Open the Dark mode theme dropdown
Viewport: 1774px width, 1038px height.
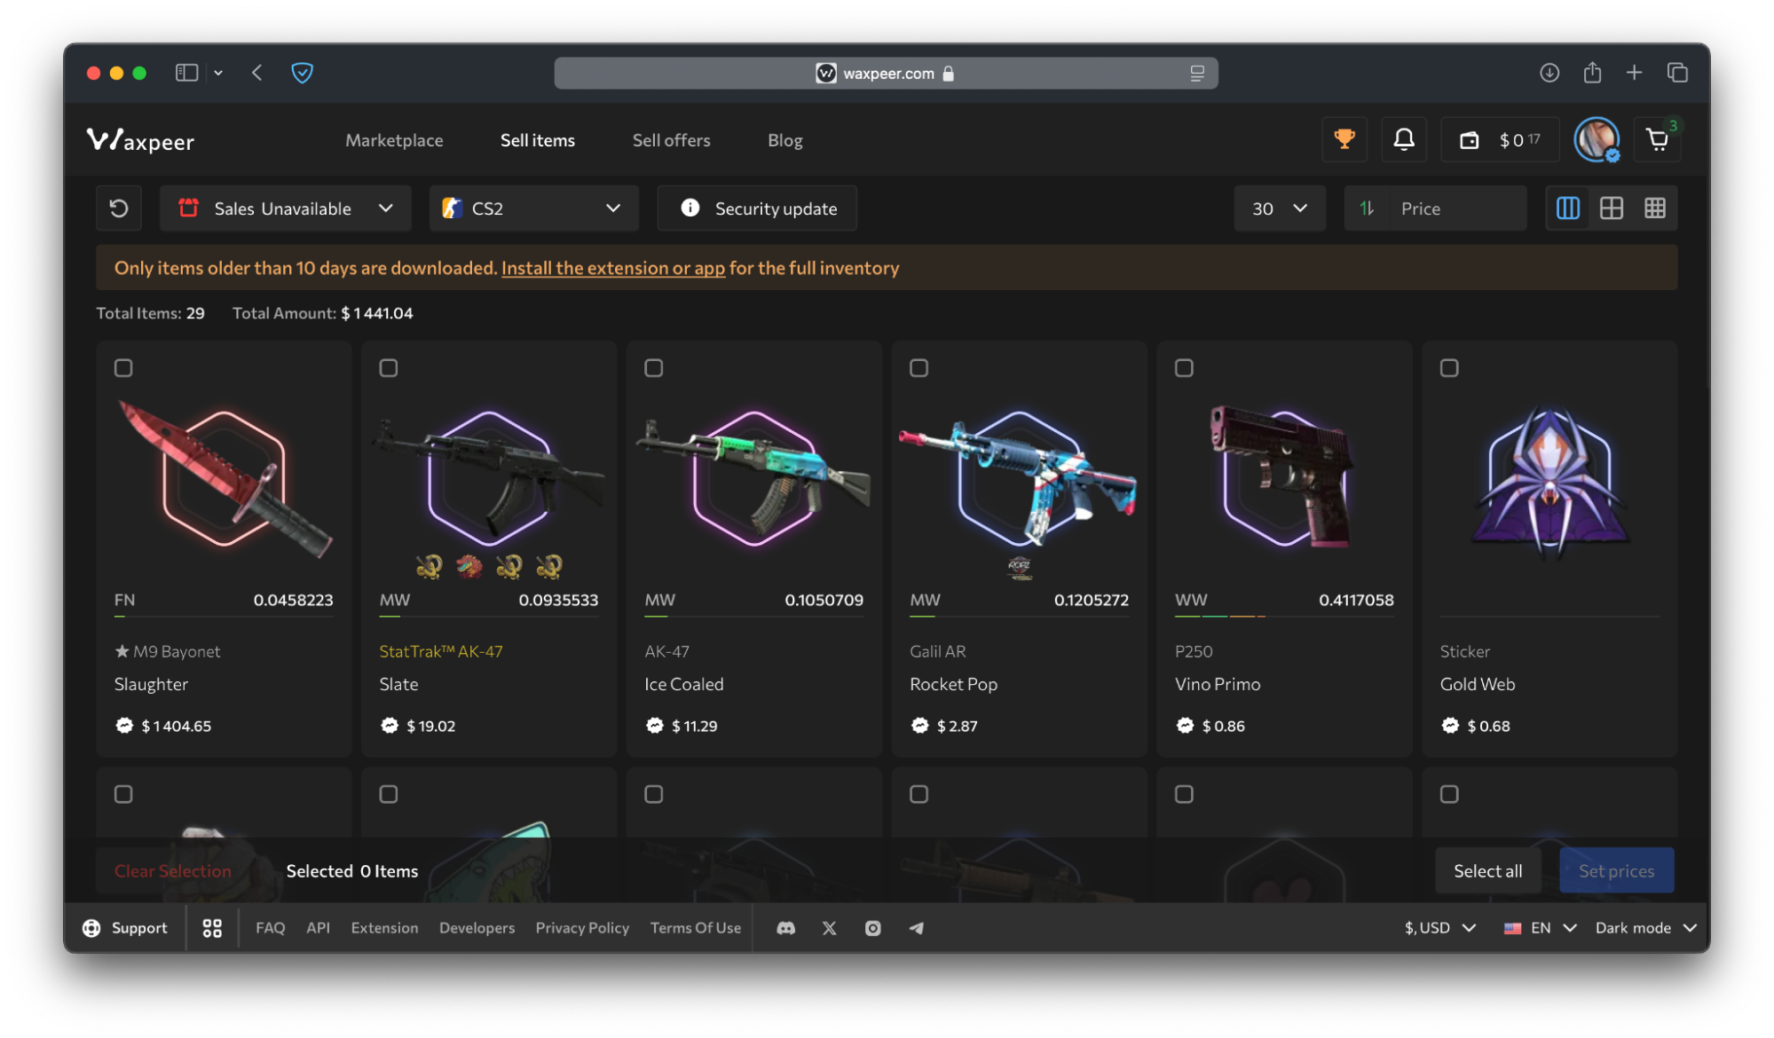(x=1646, y=928)
